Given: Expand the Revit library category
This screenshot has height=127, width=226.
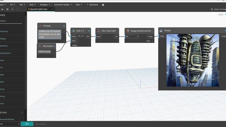Looking at the screenshot, I should pyautogui.click(x=12, y=82).
